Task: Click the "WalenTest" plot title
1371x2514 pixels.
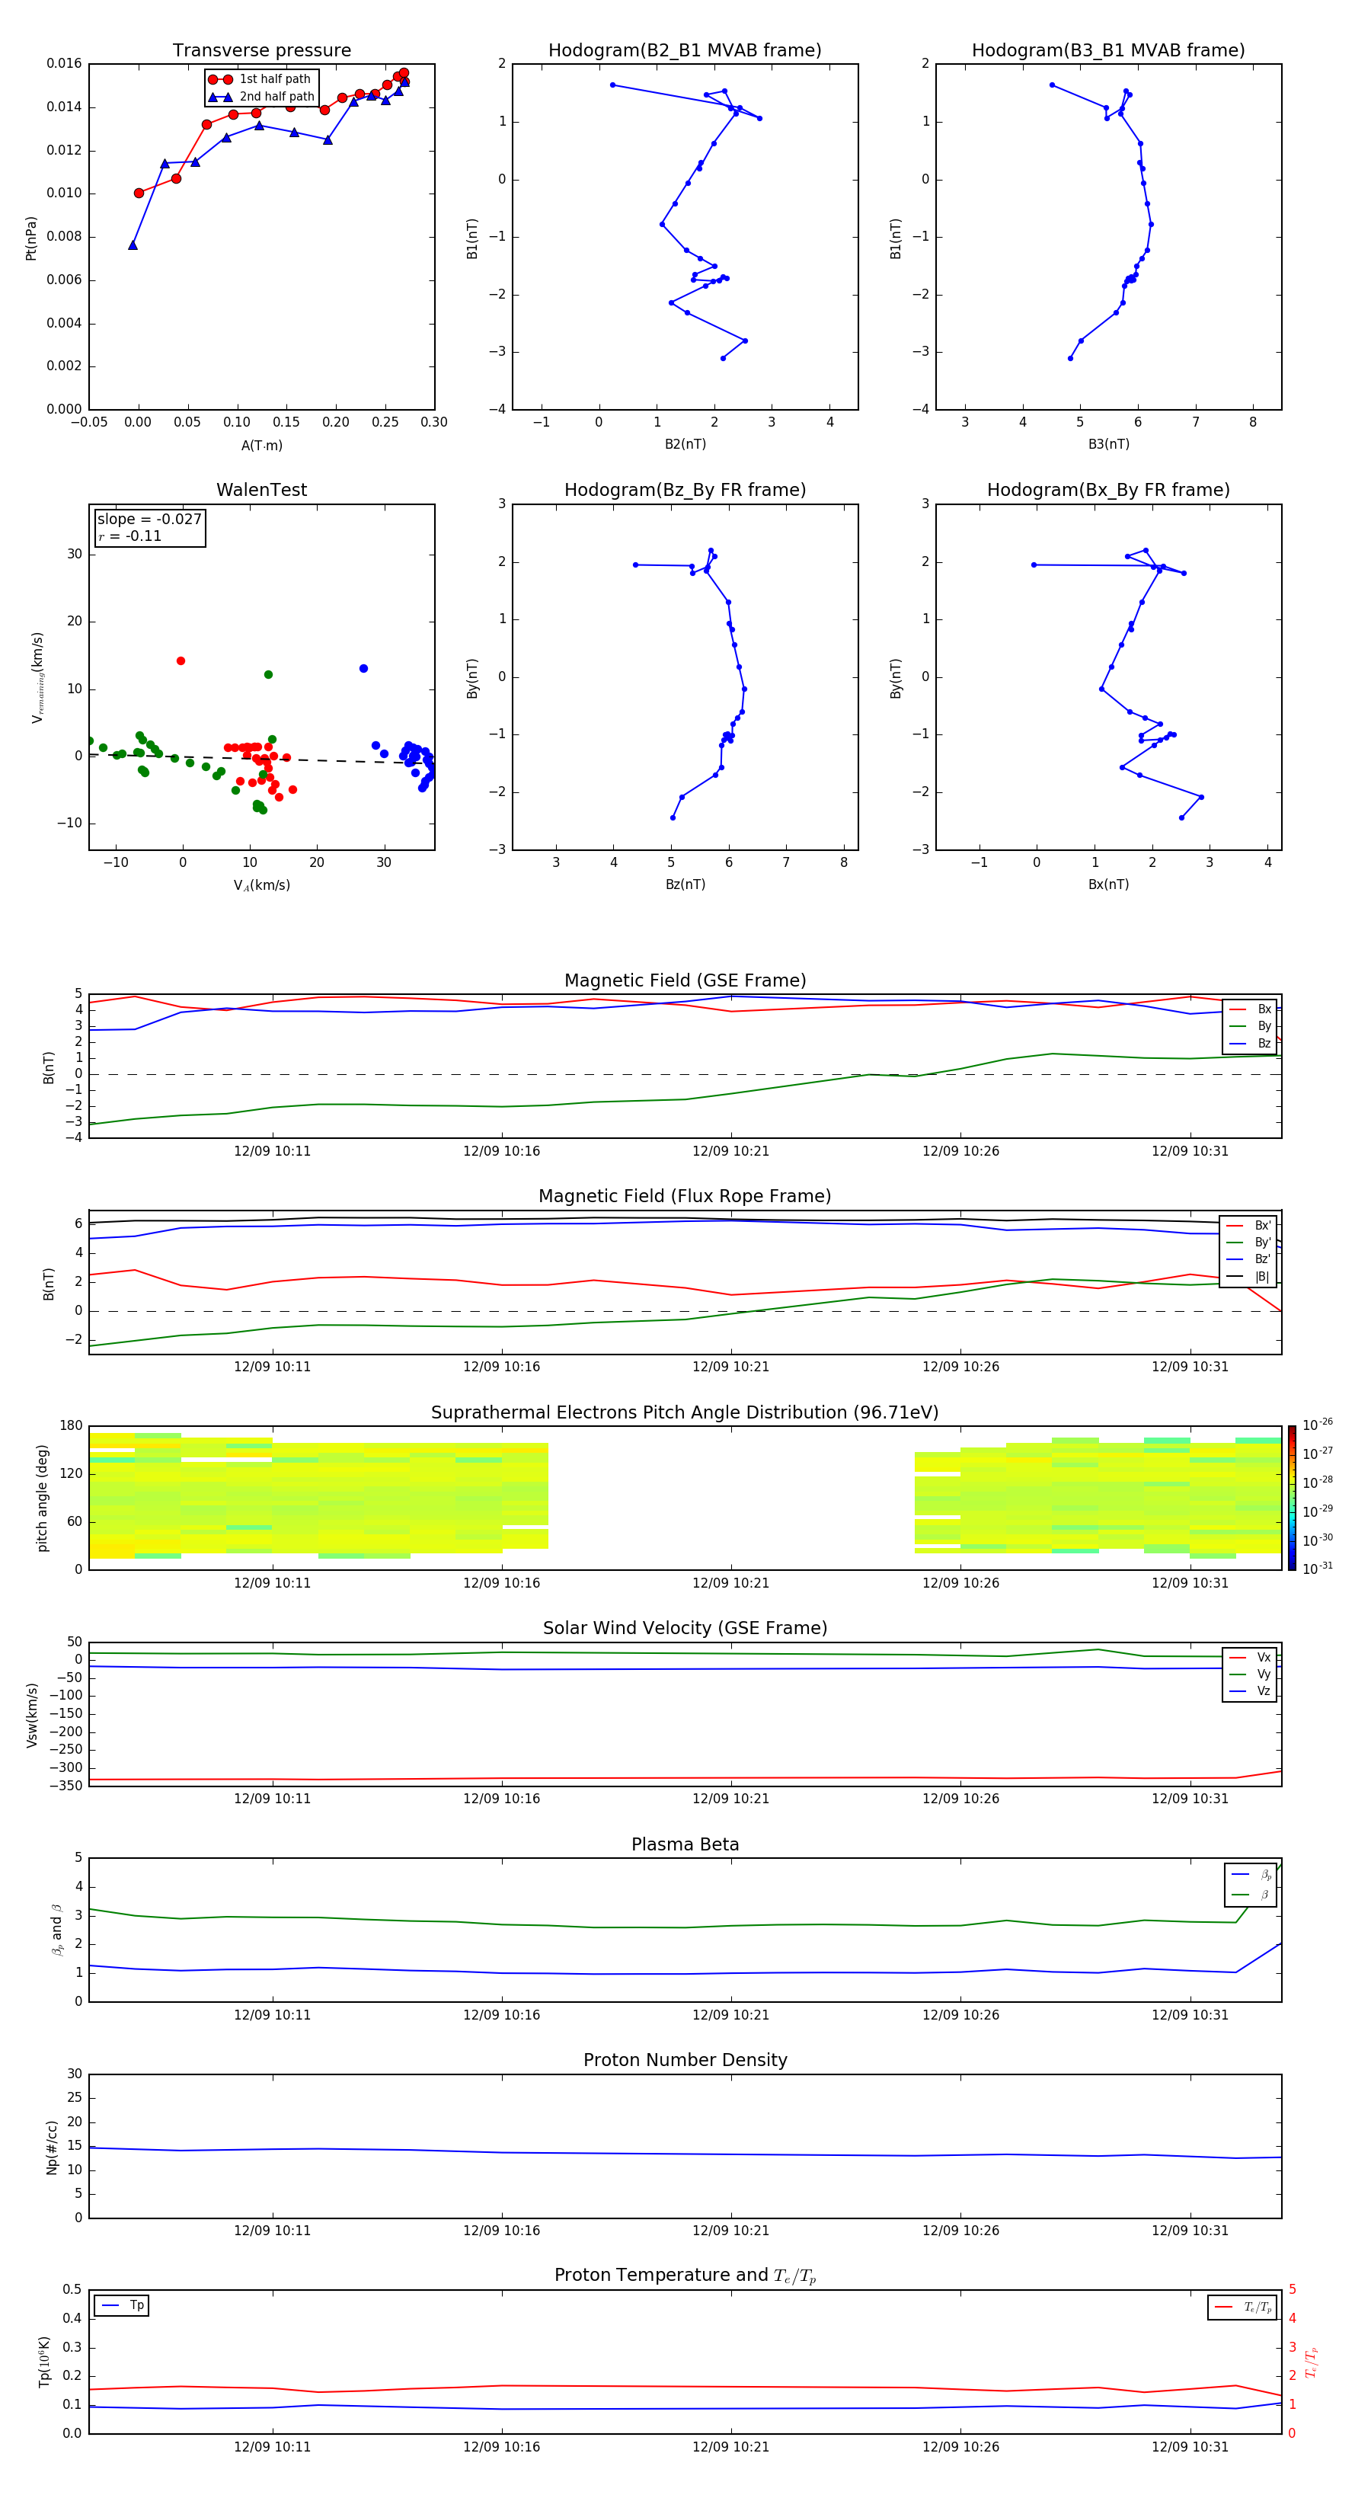Action: click(261, 490)
